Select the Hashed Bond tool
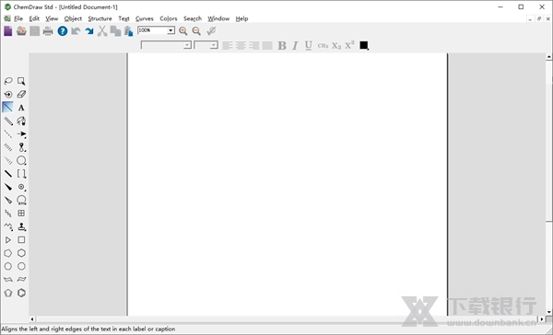Viewport: 553px width, 335px height. (8, 147)
